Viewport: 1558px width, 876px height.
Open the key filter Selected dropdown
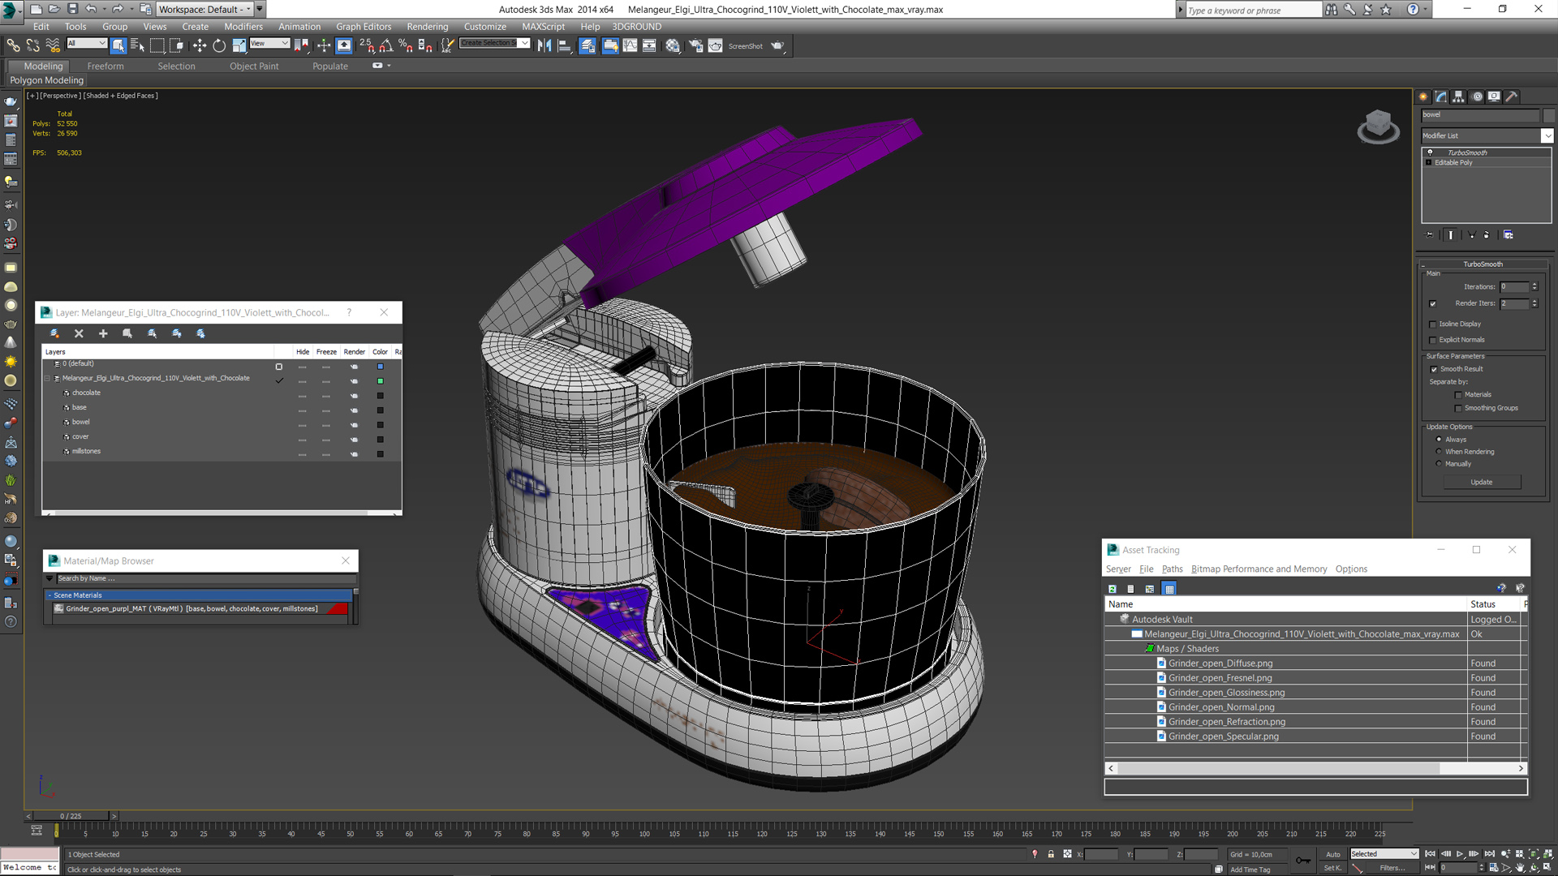(1384, 854)
